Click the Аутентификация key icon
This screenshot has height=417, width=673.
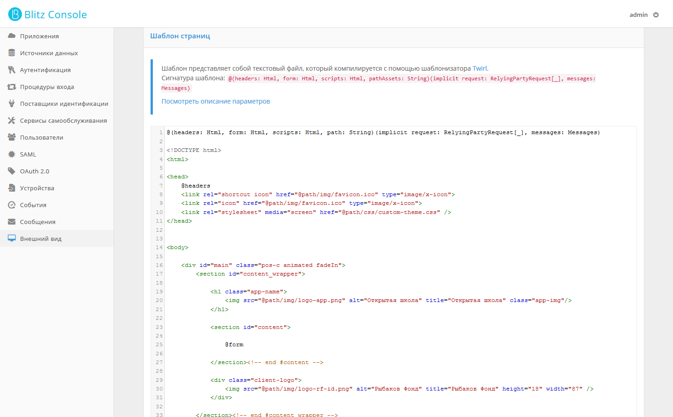[x=12, y=70]
